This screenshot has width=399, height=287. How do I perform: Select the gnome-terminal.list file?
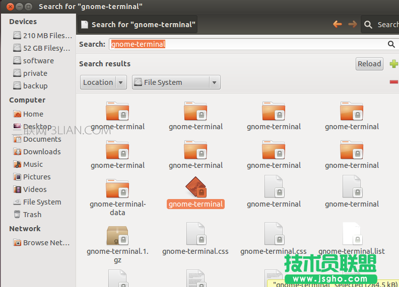(x=352, y=235)
